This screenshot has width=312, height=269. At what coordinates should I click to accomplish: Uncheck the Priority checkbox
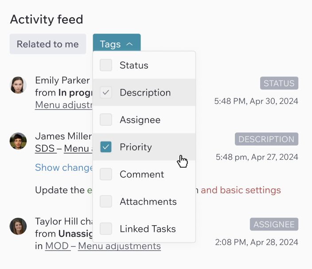click(106, 147)
